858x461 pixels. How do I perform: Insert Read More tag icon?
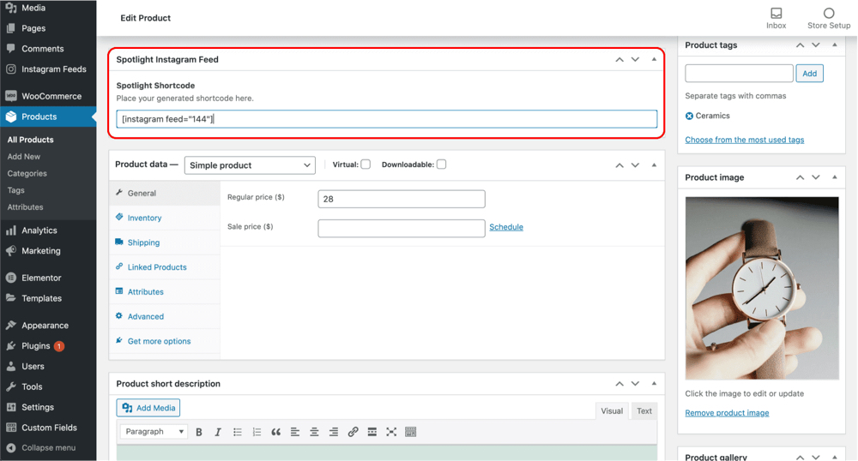coord(372,432)
